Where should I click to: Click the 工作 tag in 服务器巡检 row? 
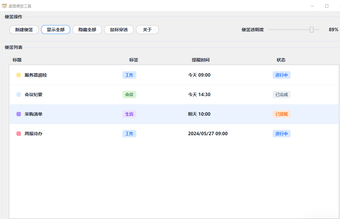[129, 75]
